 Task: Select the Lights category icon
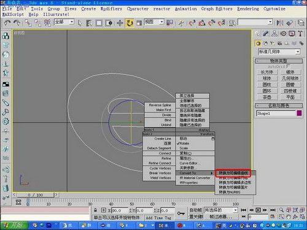point(273,44)
